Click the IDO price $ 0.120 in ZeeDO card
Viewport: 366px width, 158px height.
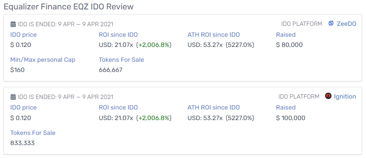coord(20,45)
